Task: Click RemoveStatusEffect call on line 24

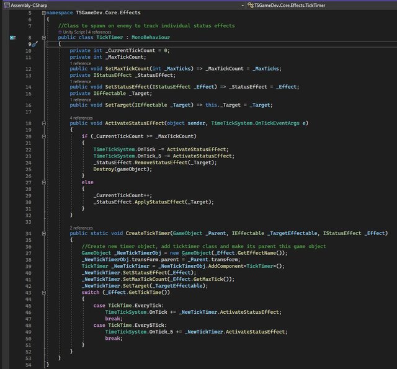Action: pos(176,162)
